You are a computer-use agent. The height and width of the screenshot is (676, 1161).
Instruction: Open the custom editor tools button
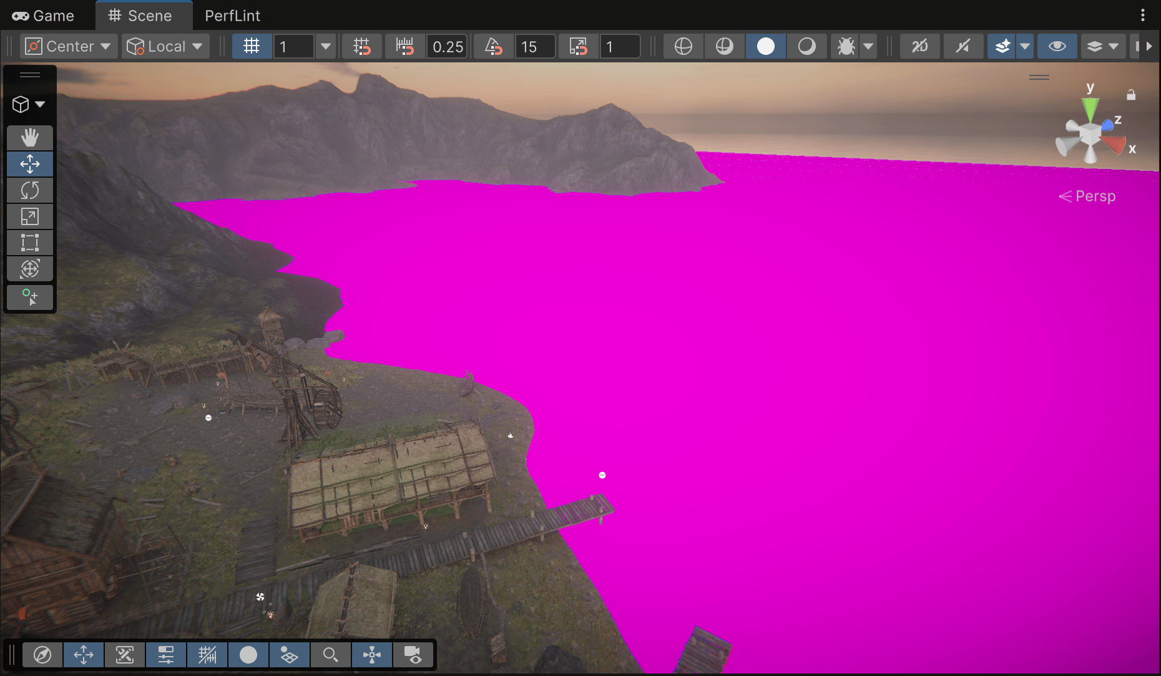[30, 297]
